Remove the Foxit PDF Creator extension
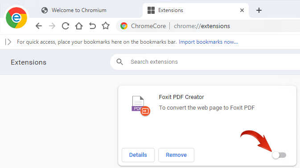Image resolution: width=300 pixels, height=168 pixels. point(176,155)
